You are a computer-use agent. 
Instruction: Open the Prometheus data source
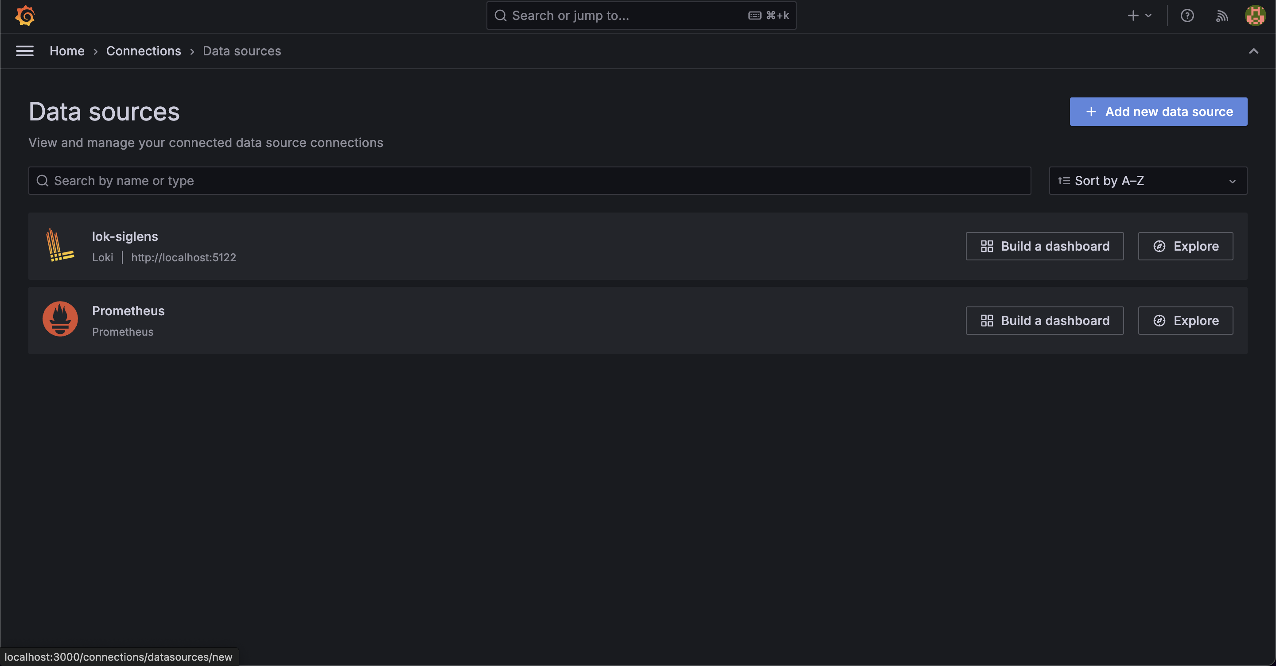(x=128, y=311)
